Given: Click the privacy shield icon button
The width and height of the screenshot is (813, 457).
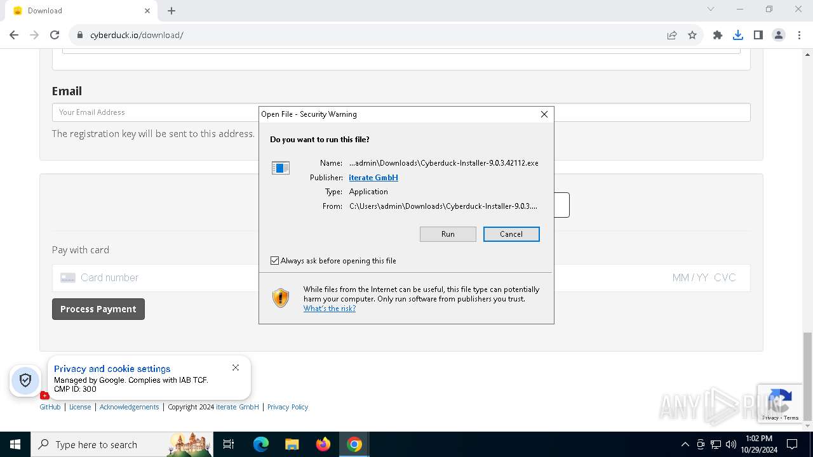Looking at the screenshot, I should (25, 380).
